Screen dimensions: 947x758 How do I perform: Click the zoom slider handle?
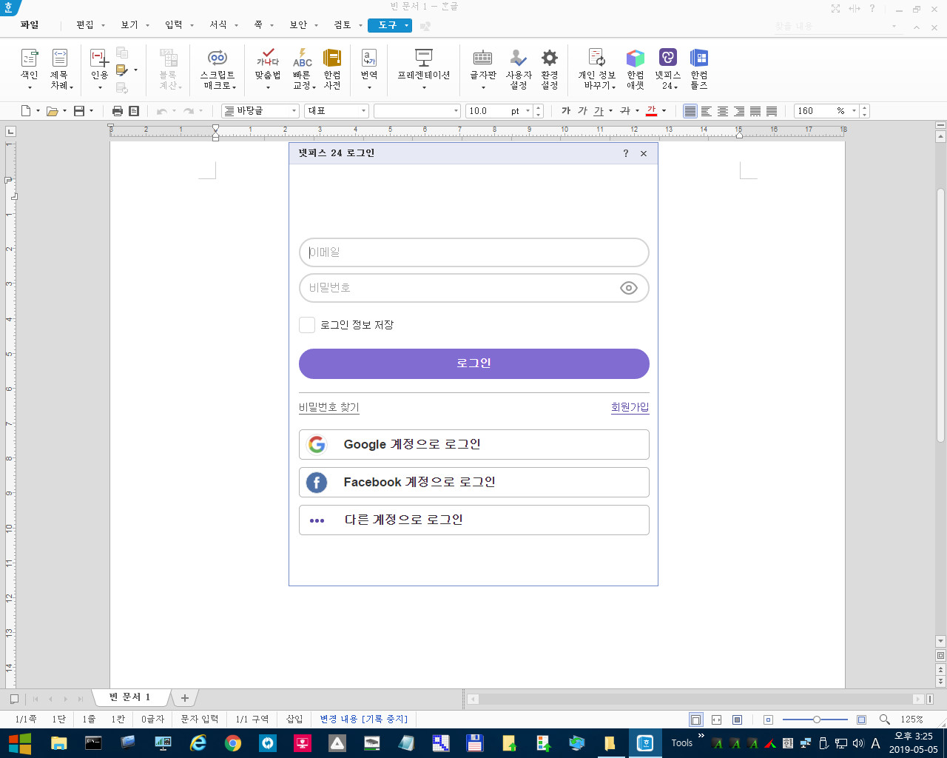[816, 720]
